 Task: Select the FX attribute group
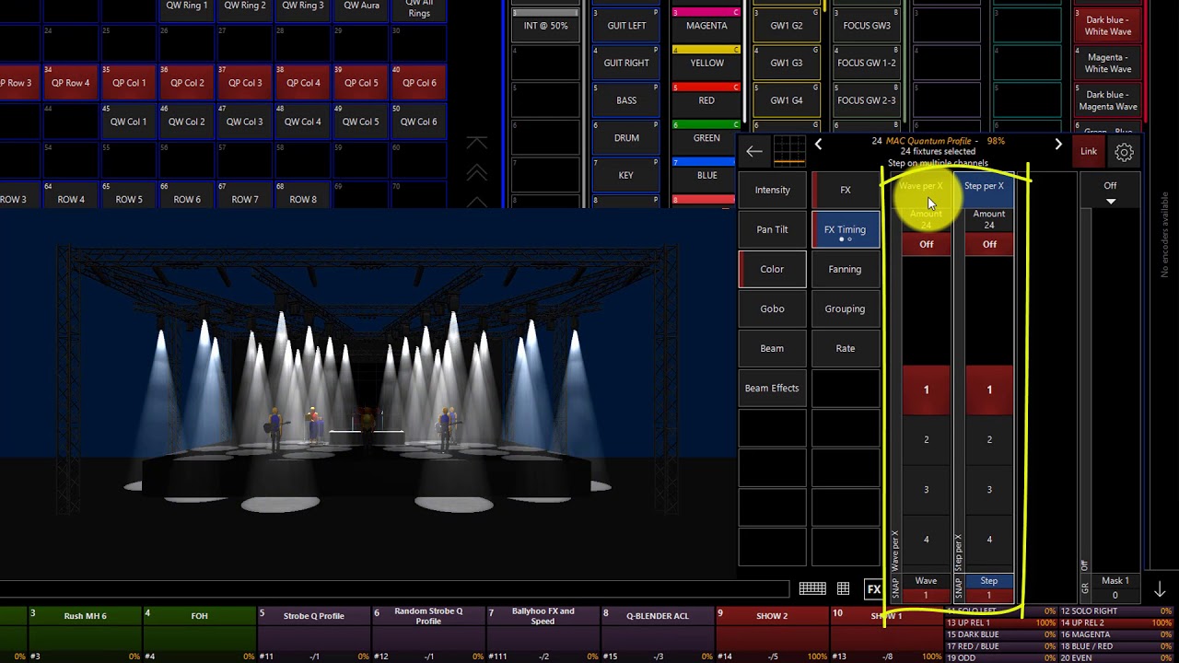pyautogui.click(x=846, y=190)
